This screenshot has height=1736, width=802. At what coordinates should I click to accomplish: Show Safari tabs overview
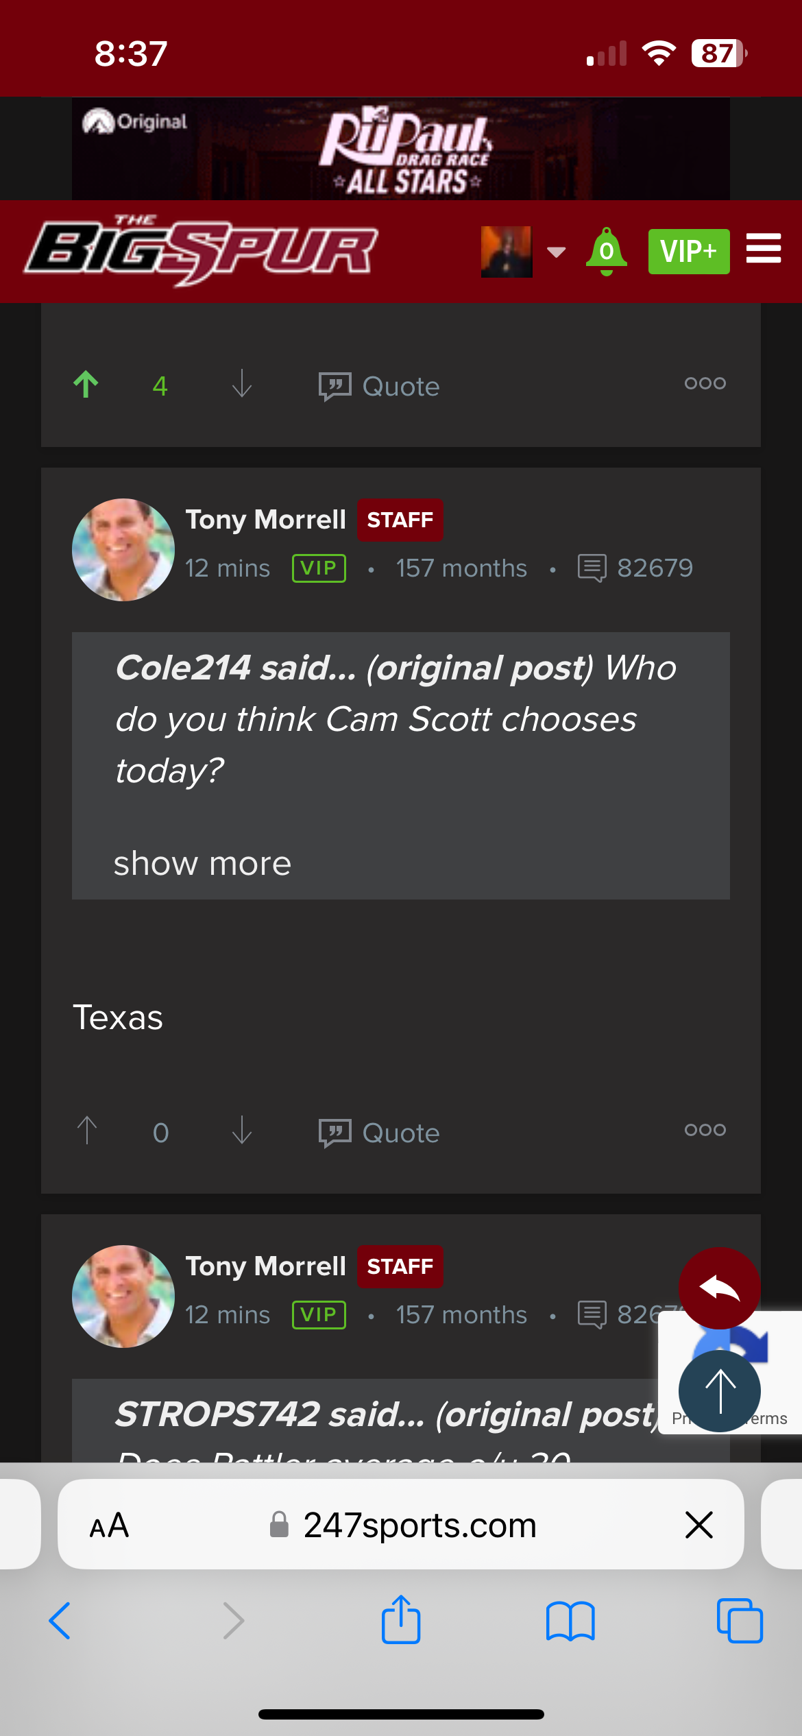coord(739,1622)
